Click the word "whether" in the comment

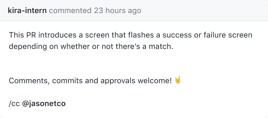[x=74, y=46]
